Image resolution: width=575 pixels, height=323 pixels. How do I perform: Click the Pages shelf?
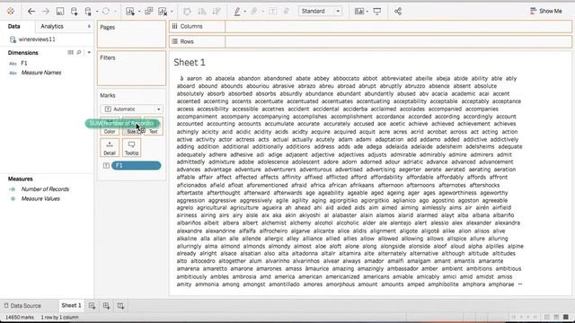[132, 34]
